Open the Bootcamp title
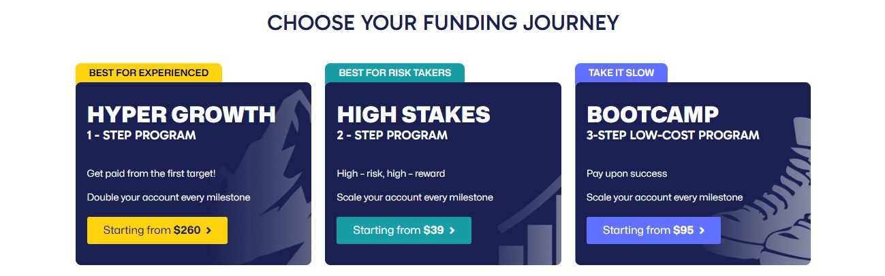The height and width of the screenshot is (276, 885). (652, 114)
